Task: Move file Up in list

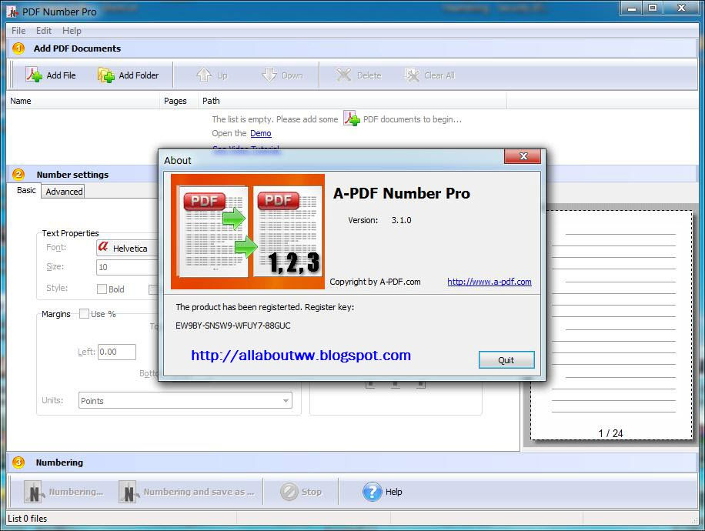Action: pos(212,75)
